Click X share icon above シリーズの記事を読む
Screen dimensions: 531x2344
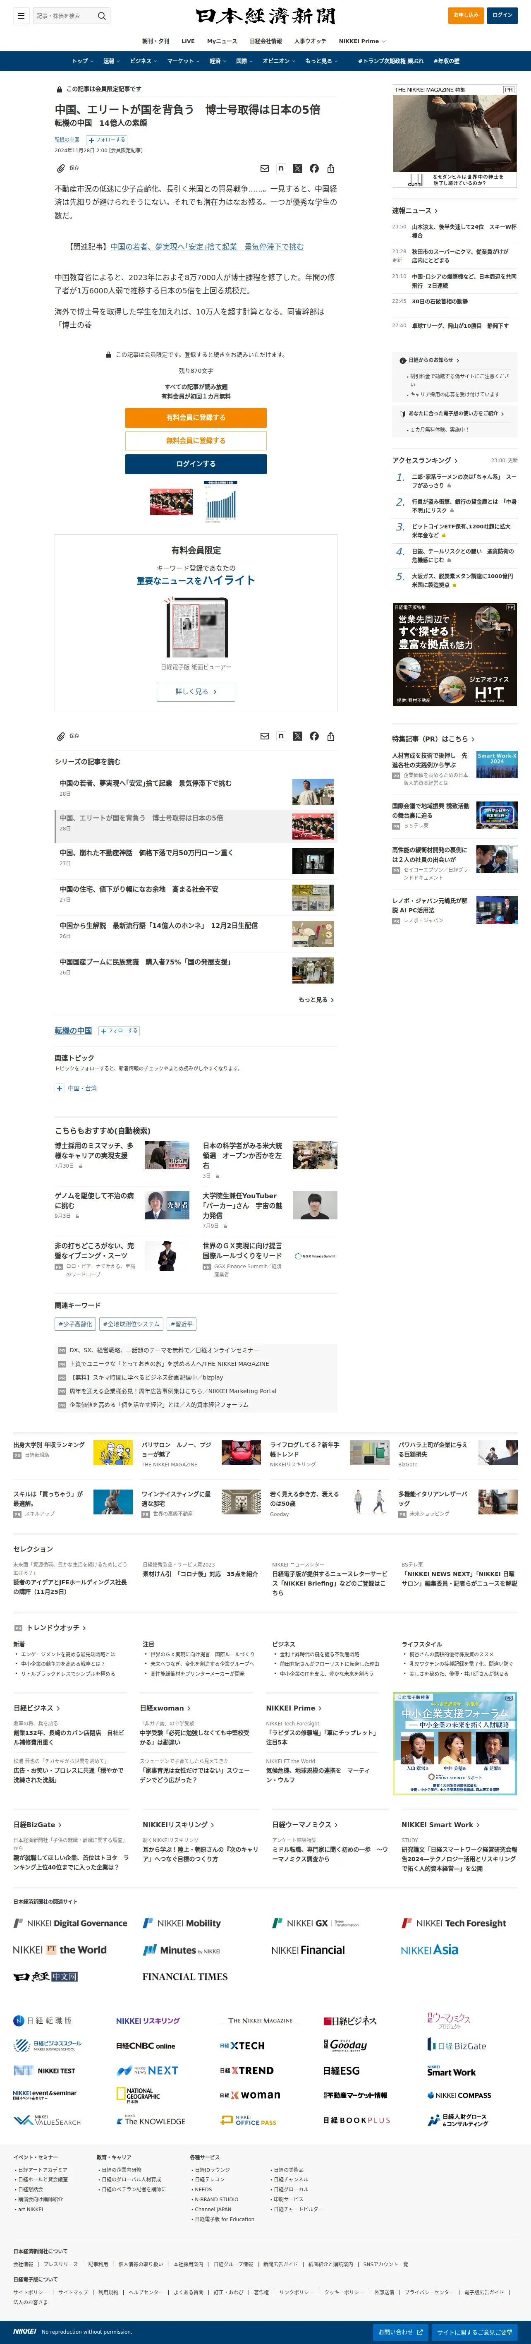pos(297,736)
